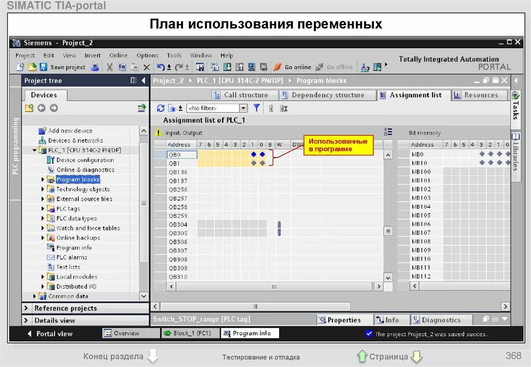Switch to Portal view

(50, 334)
